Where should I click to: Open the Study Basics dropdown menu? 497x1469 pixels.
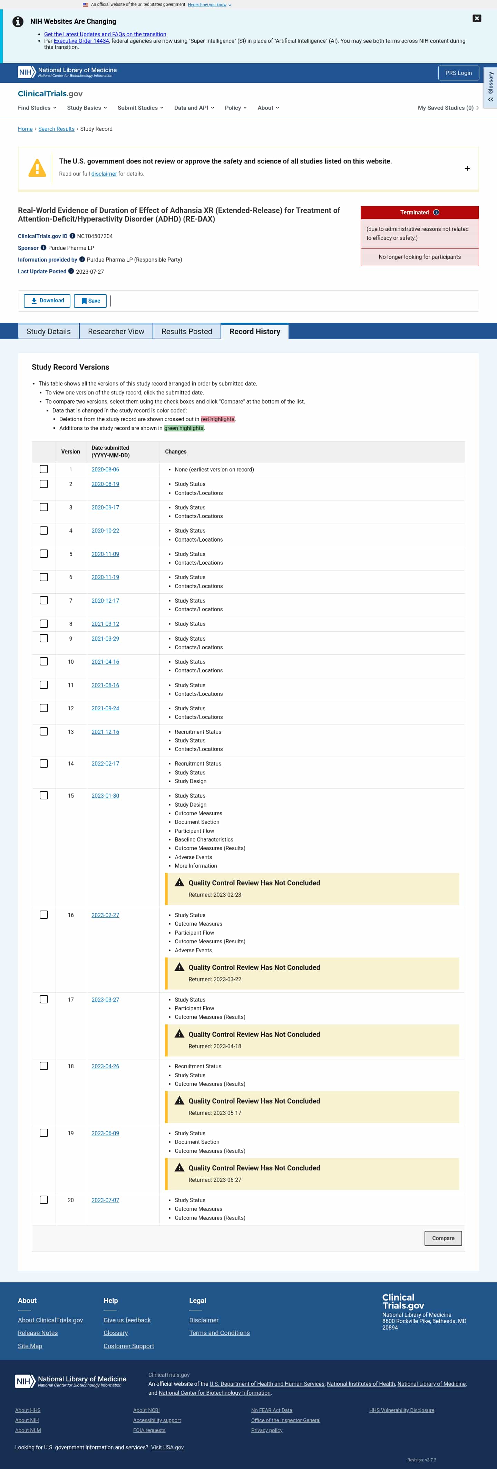pyautogui.click(x=87, y=108)
